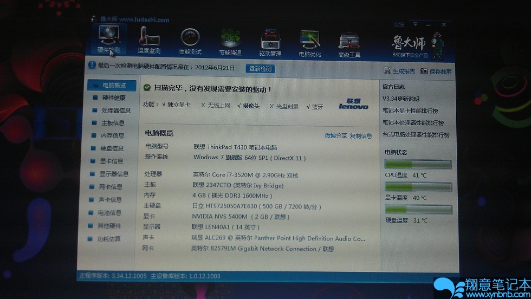Open 笔记本显卡性能排行榜 link
This screenshot has width=531, height=299.
click(x=410, y=110)
